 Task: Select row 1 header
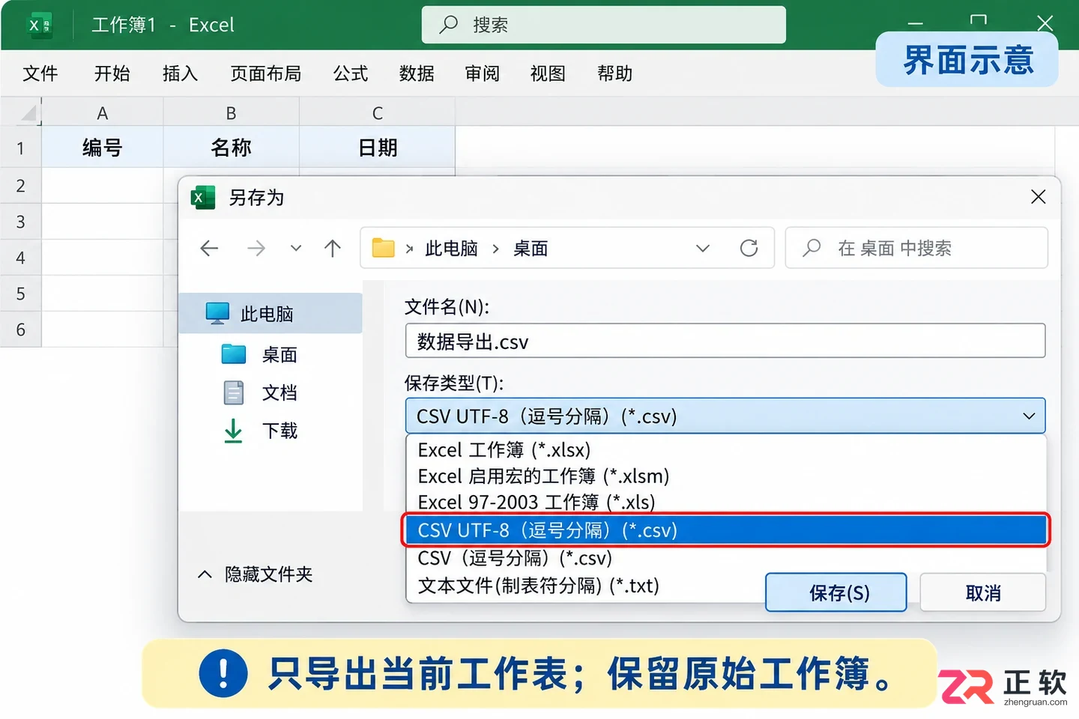point(21,148)
